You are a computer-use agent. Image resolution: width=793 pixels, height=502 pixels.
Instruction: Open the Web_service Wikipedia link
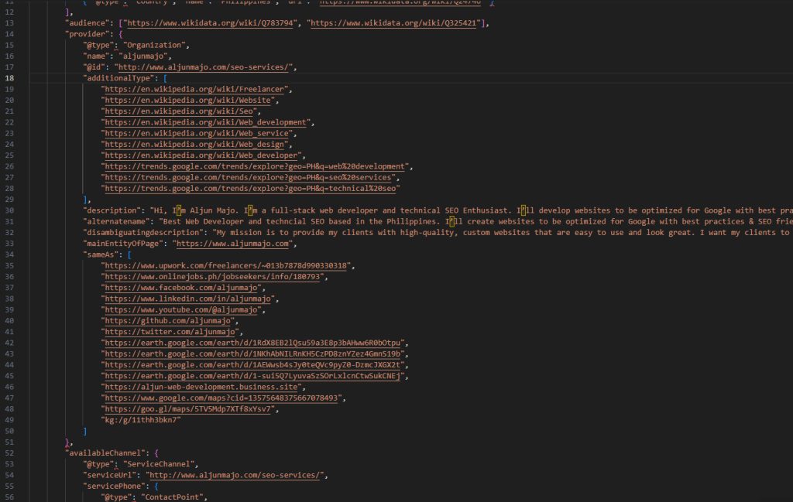(x=197, y=134)
